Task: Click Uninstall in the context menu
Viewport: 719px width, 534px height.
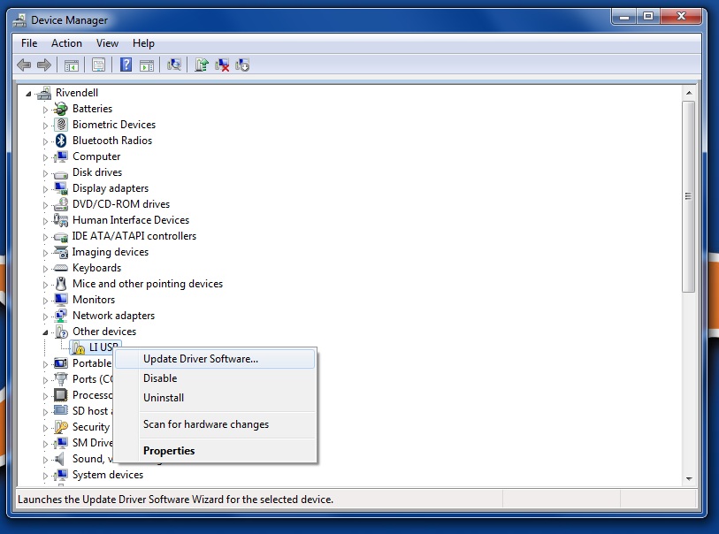Action: pyautogui.click(x=164, y=398)
